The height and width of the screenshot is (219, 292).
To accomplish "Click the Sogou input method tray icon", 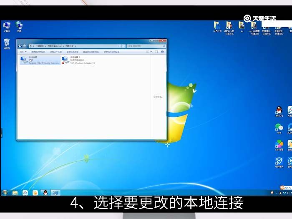I will pyautogui.click(x=272, y=193).
